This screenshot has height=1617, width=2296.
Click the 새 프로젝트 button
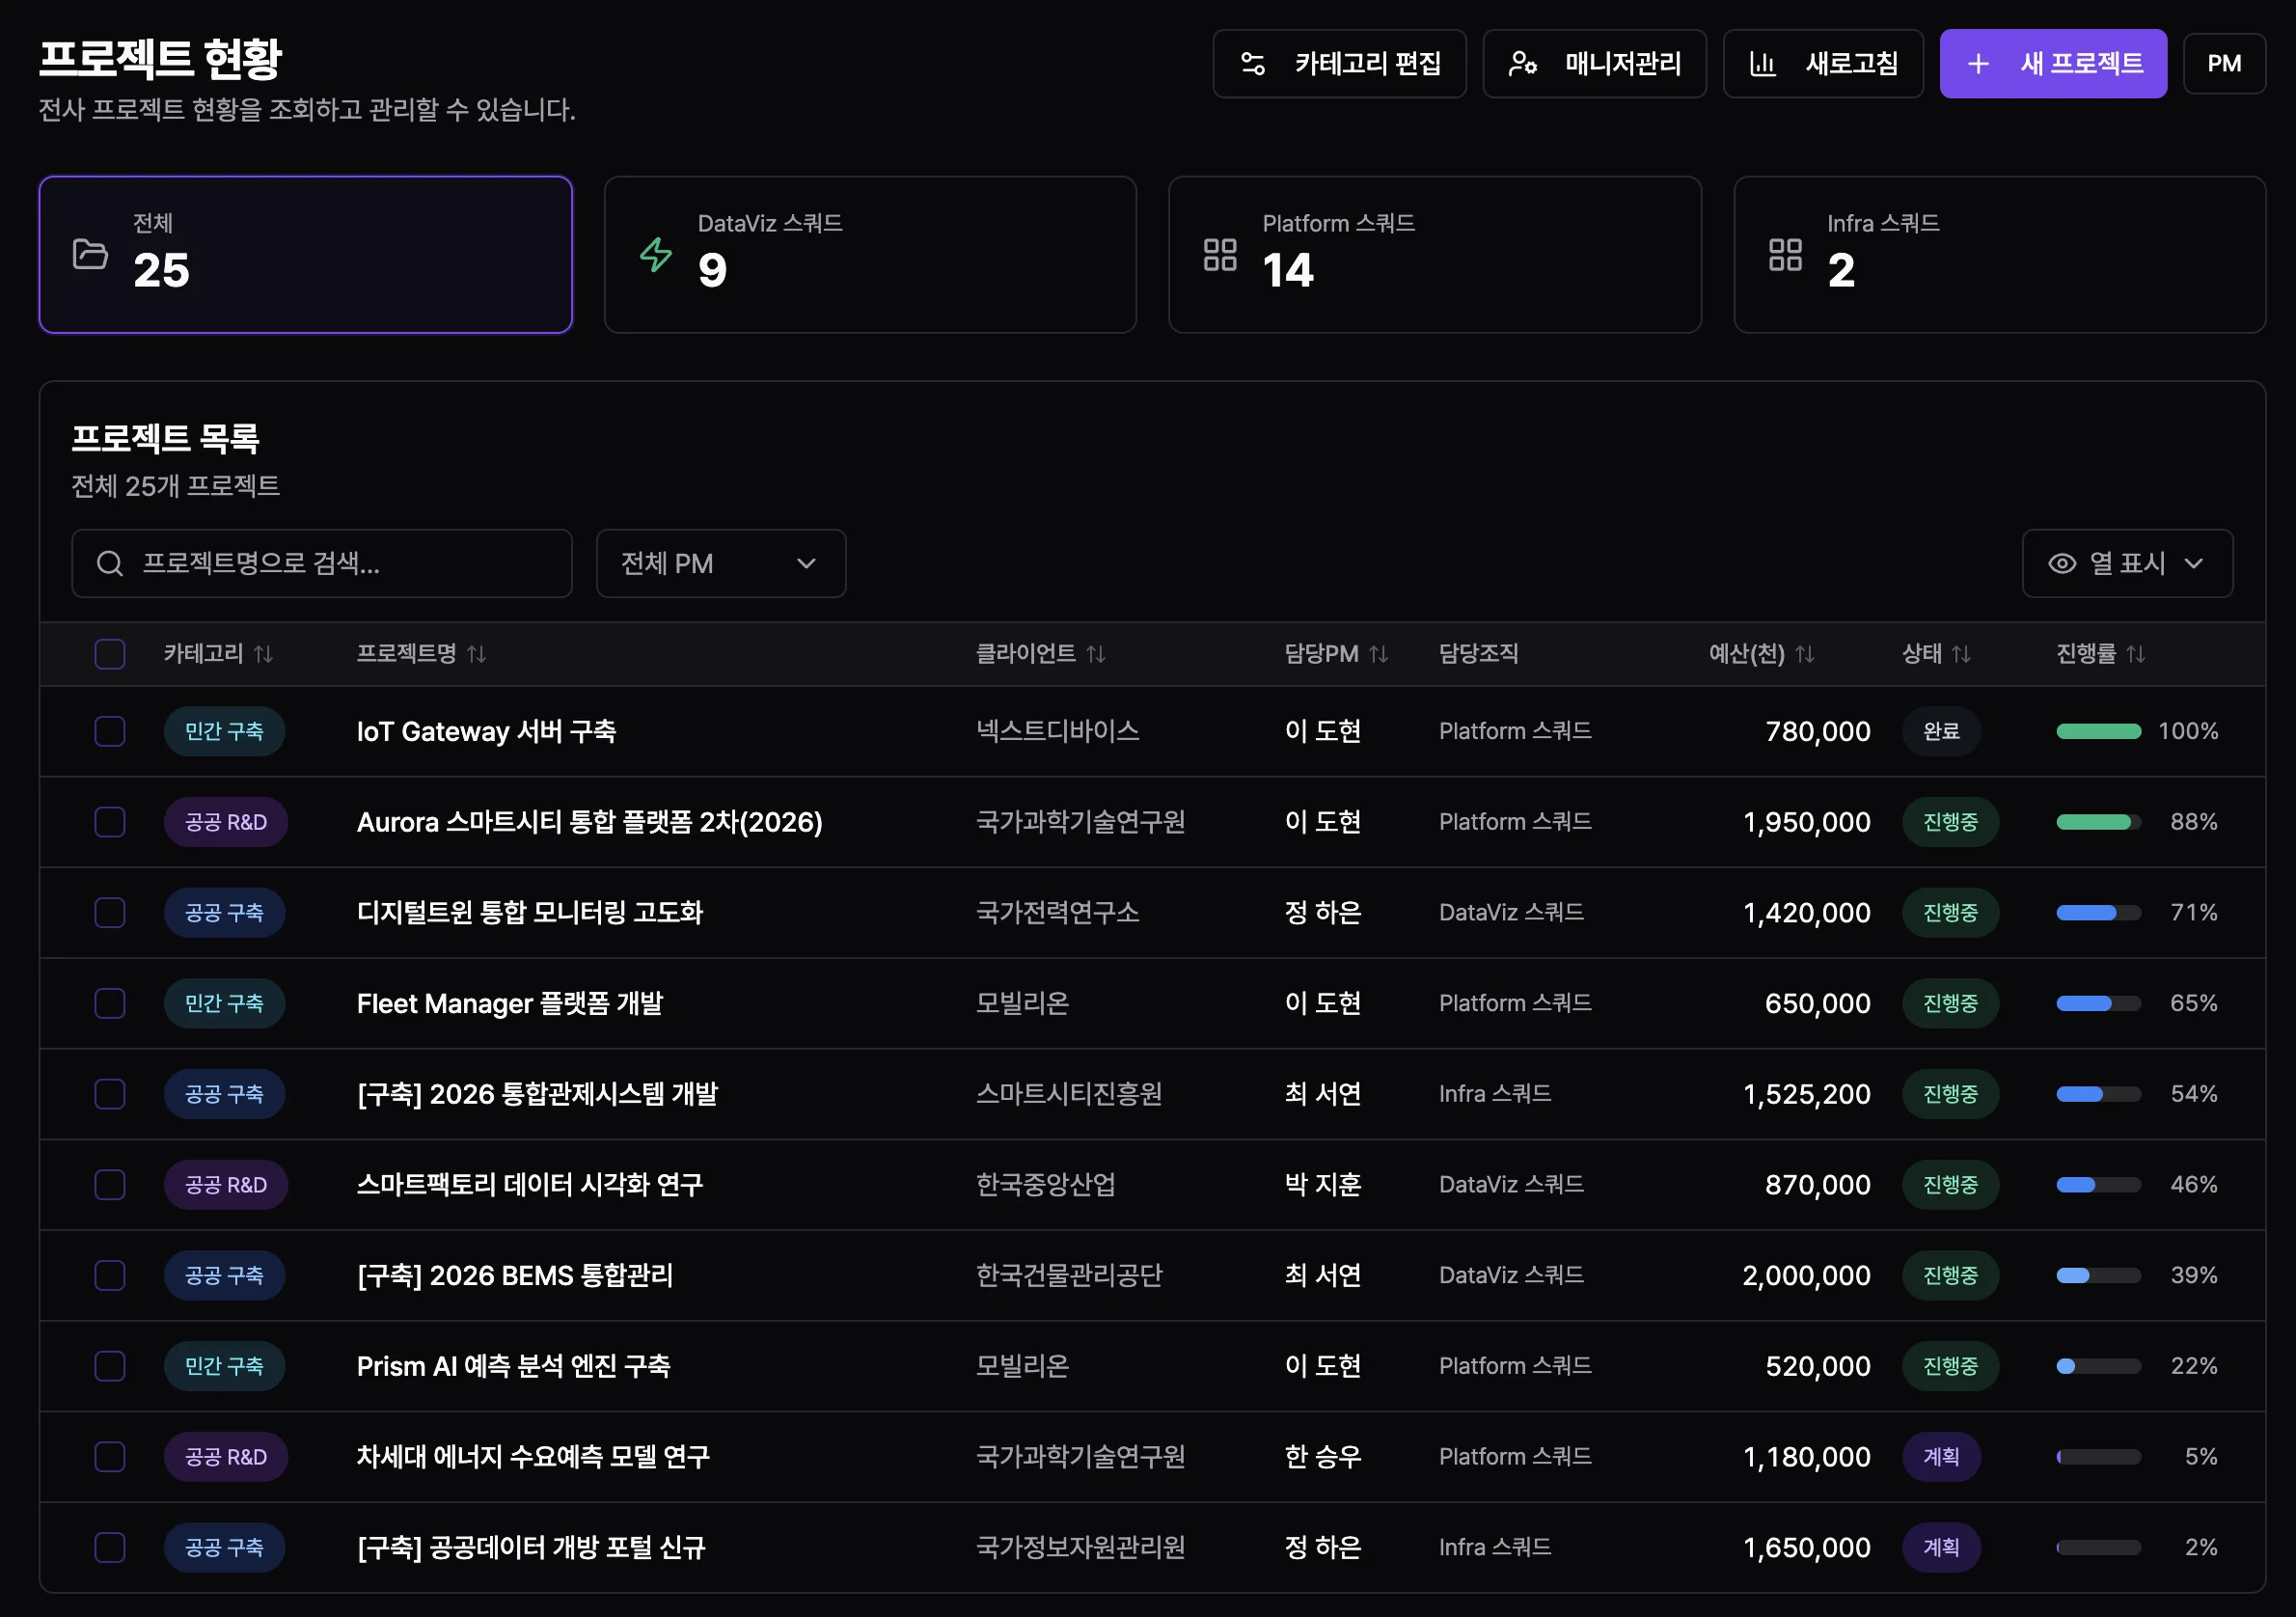point(2053,63)
